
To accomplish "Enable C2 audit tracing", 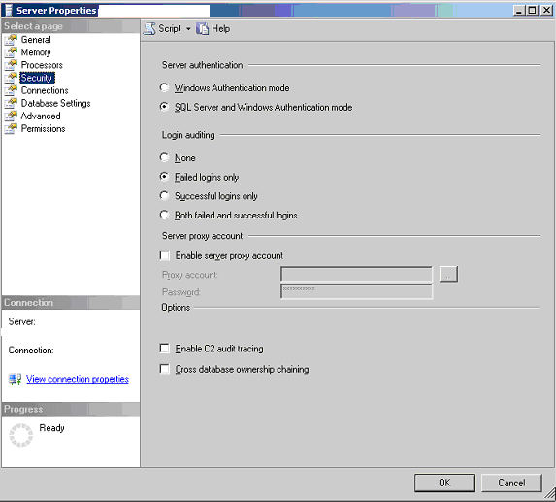I will click(165, 349).
